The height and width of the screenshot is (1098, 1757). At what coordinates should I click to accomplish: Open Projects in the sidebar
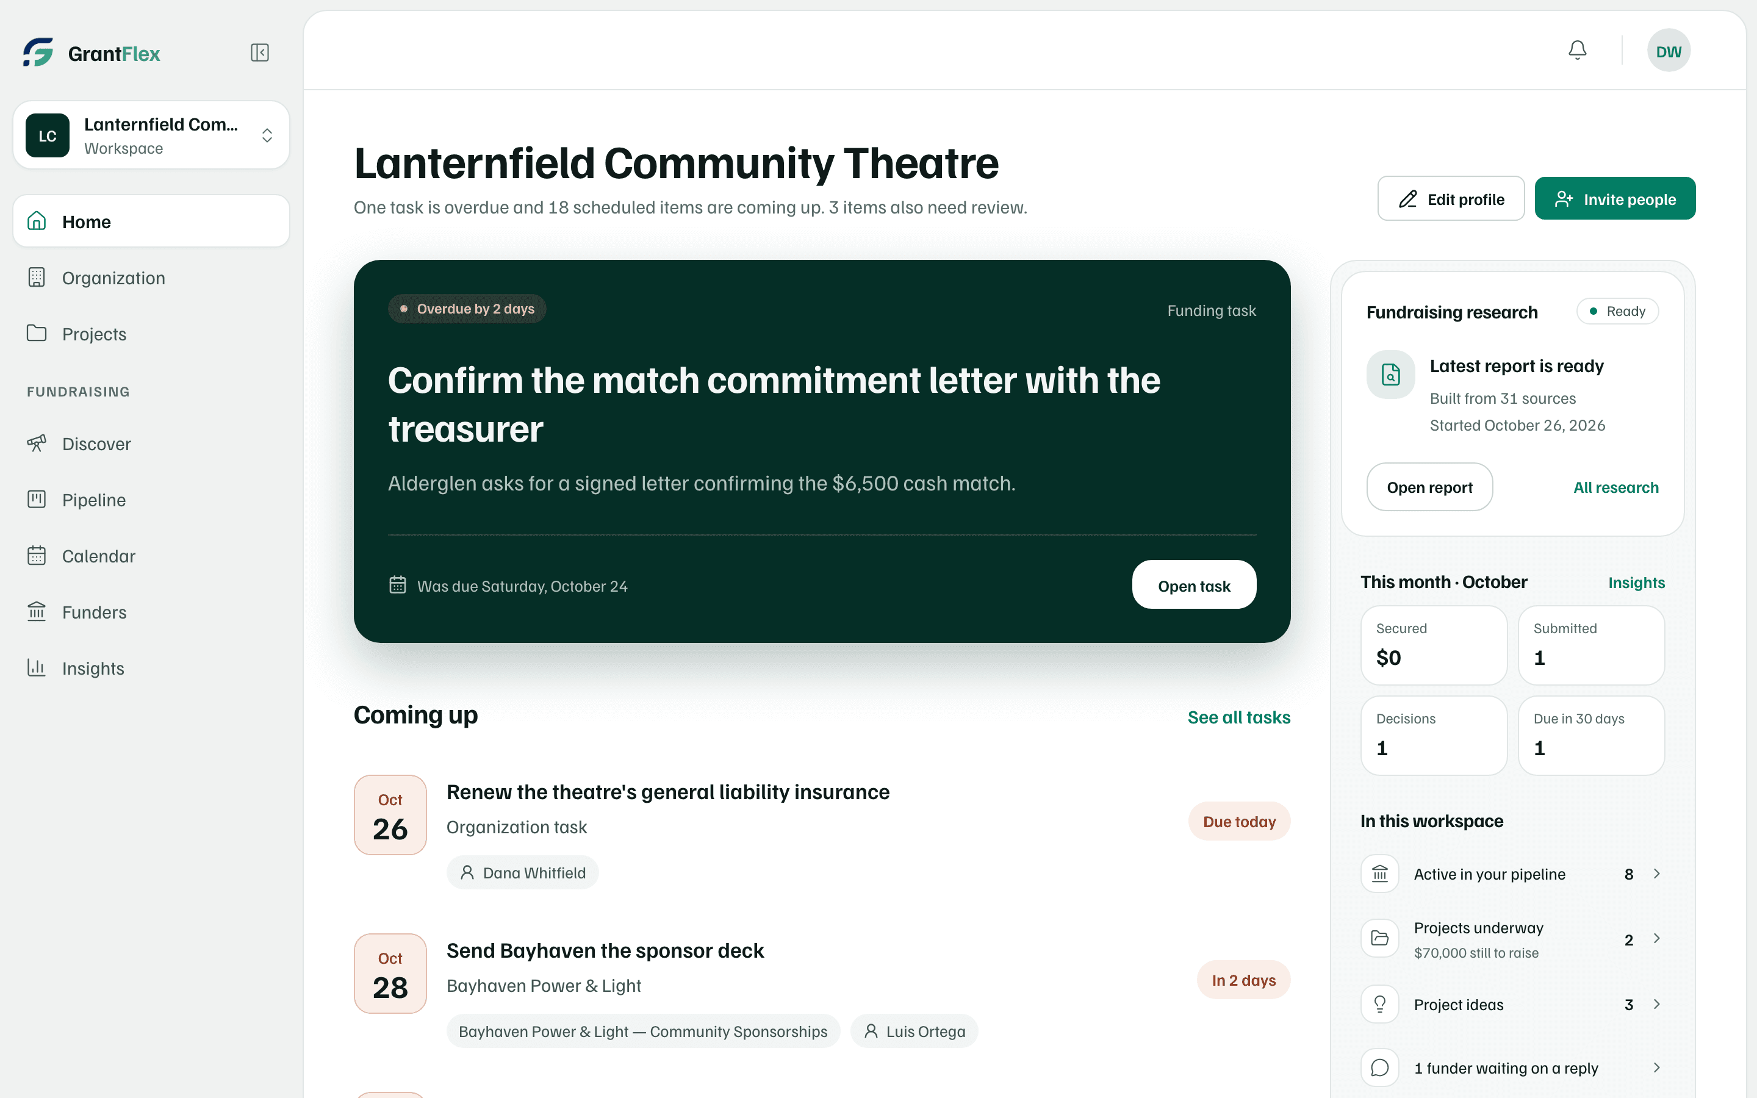151,333
